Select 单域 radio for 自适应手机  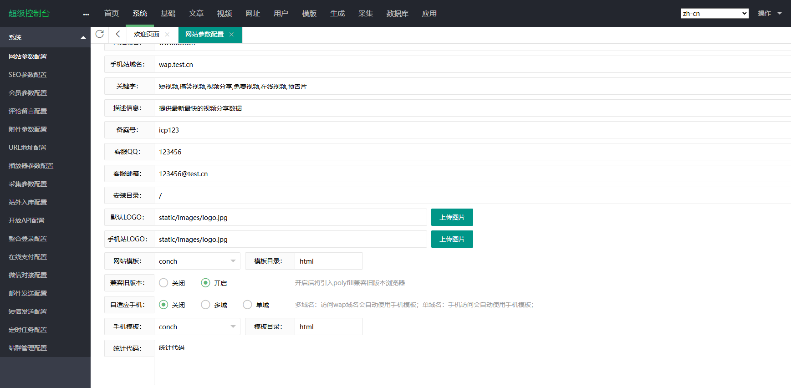click(247, 305)
